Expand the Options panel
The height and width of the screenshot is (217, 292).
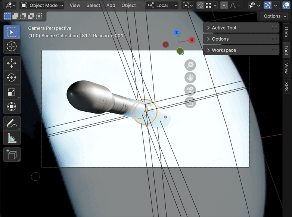(x=241, y=39)
